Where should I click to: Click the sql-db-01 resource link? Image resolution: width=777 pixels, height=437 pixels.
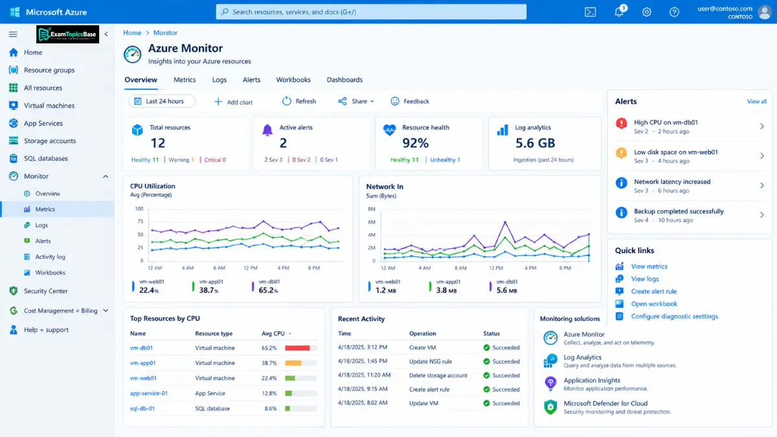click(x=142, y=409)
